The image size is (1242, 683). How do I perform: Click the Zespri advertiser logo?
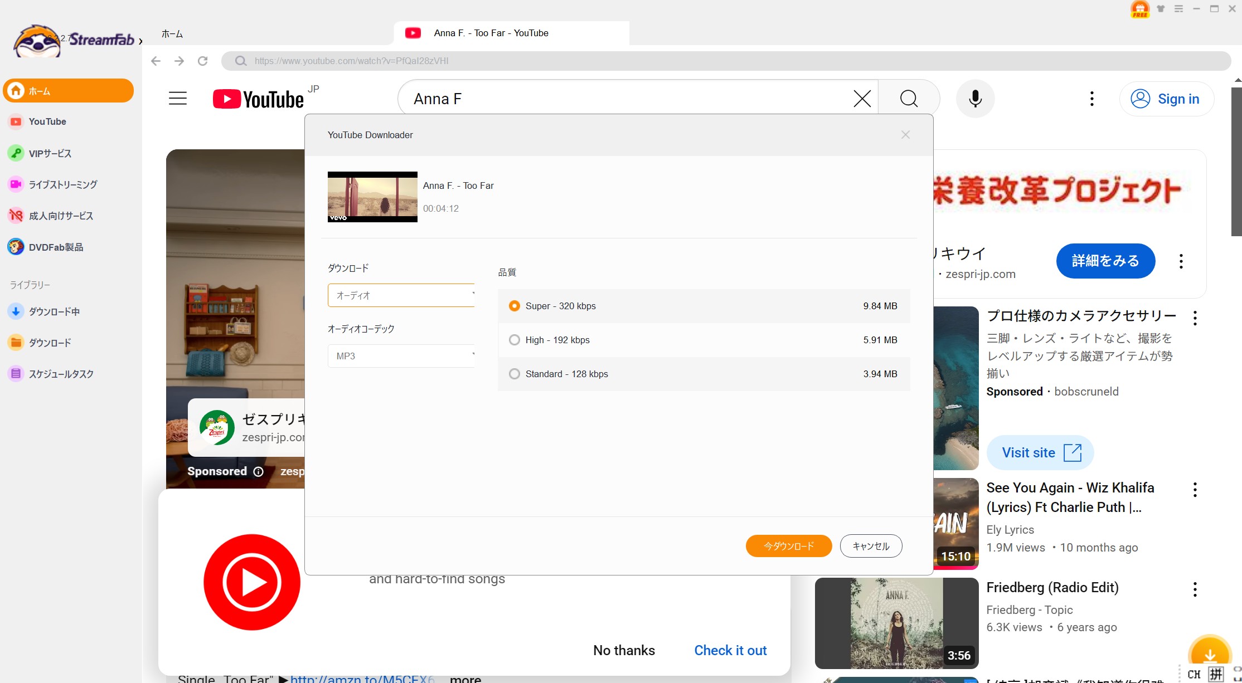(217, 427)
